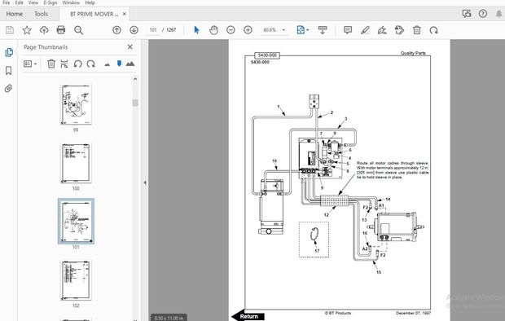Activate the Hand pan tool
Screen dimensions: 505x321
213,30
